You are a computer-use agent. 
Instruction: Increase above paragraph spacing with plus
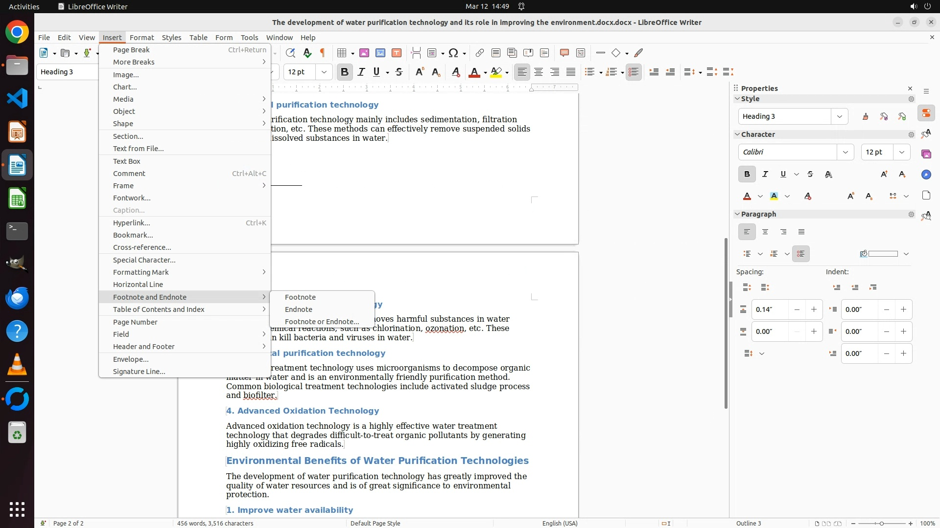814,309
